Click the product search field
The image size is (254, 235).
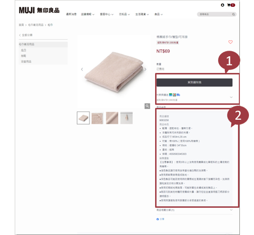(214, 14)
